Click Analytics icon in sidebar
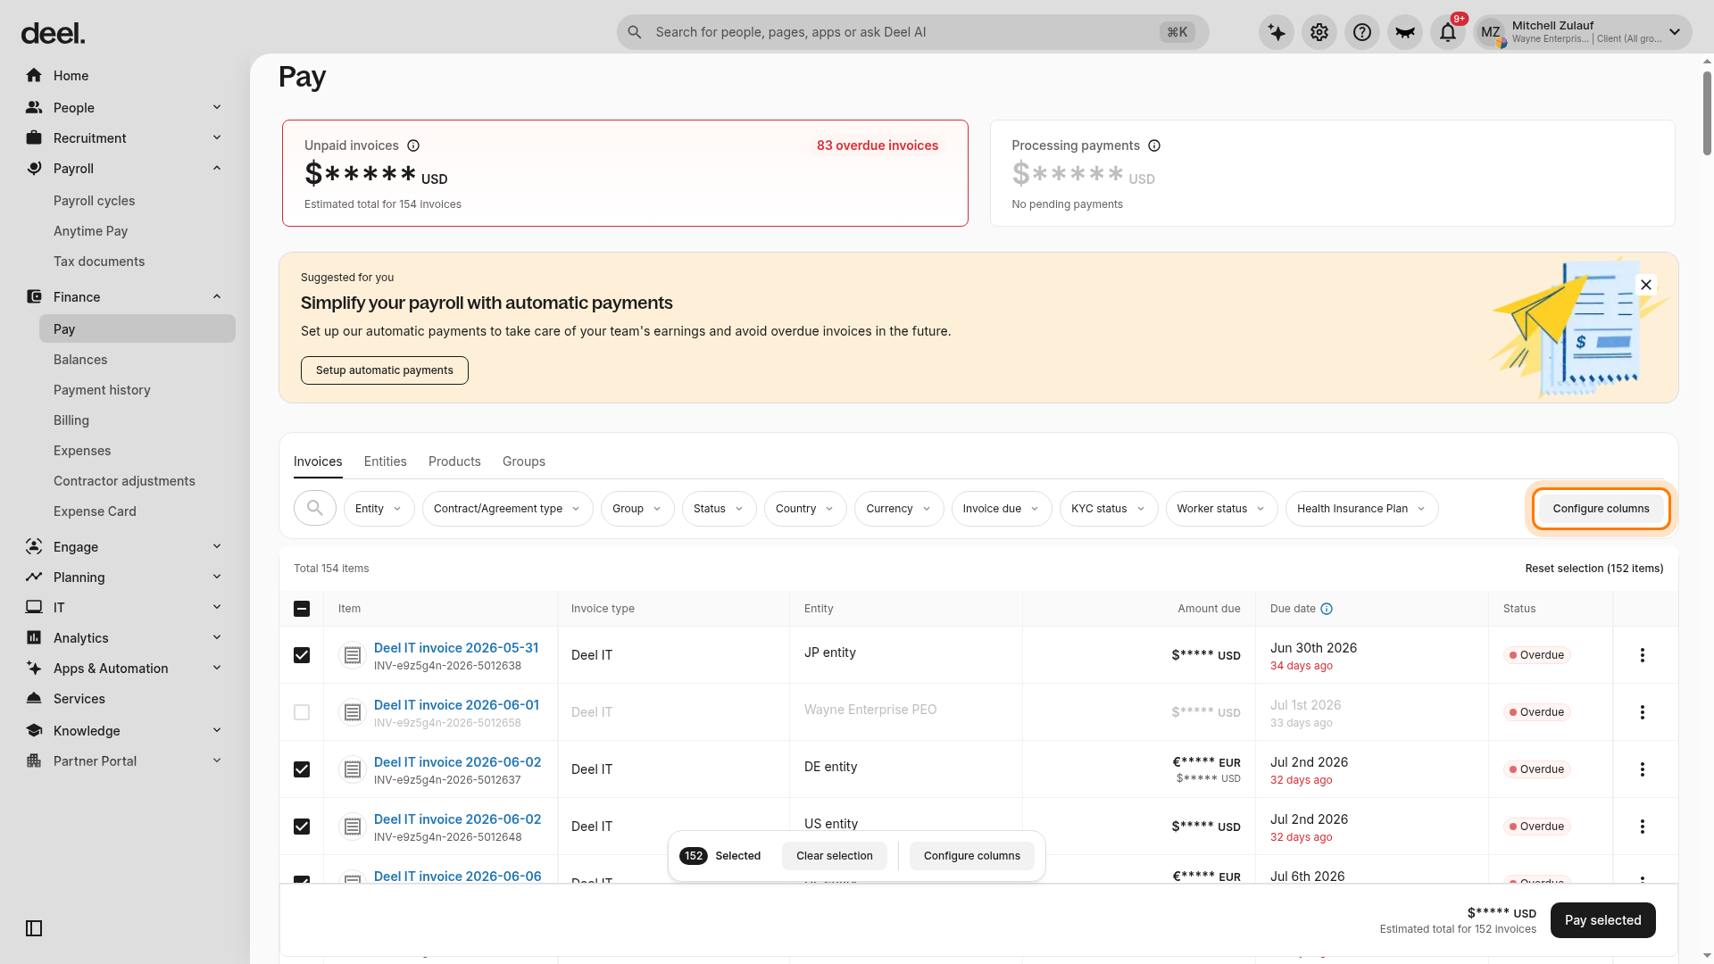Image resolution: width=1714 pixels, height=964 pixels. [34, 637]
